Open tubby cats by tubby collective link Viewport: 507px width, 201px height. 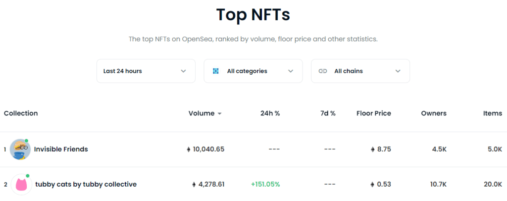tap(86, 185)
